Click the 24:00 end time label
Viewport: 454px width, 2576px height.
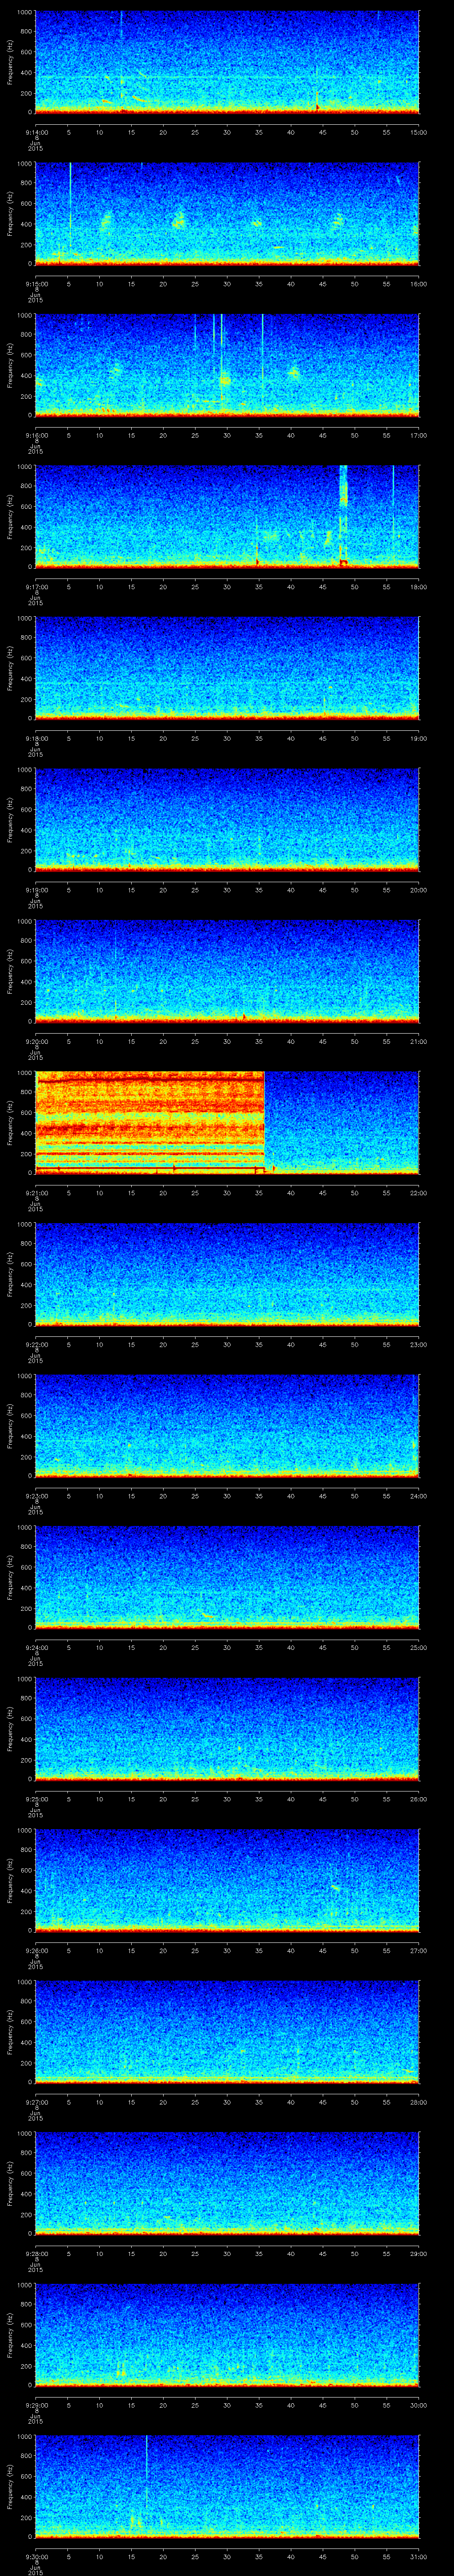418,1496
